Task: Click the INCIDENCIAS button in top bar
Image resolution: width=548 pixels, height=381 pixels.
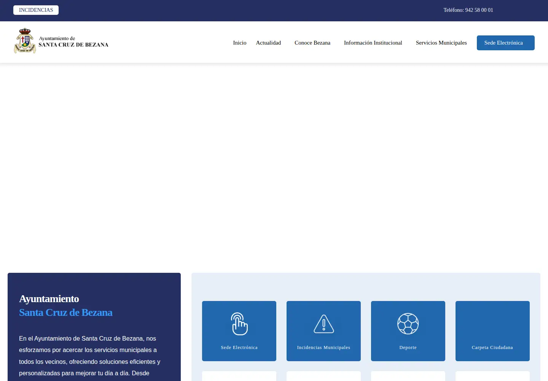Action: pos(36,10)
